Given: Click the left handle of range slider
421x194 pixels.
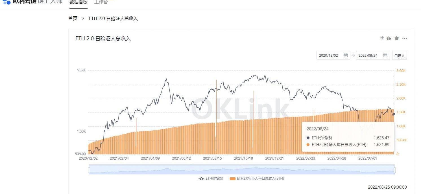Looking at the screenshot, I should (x=89, y=170).
